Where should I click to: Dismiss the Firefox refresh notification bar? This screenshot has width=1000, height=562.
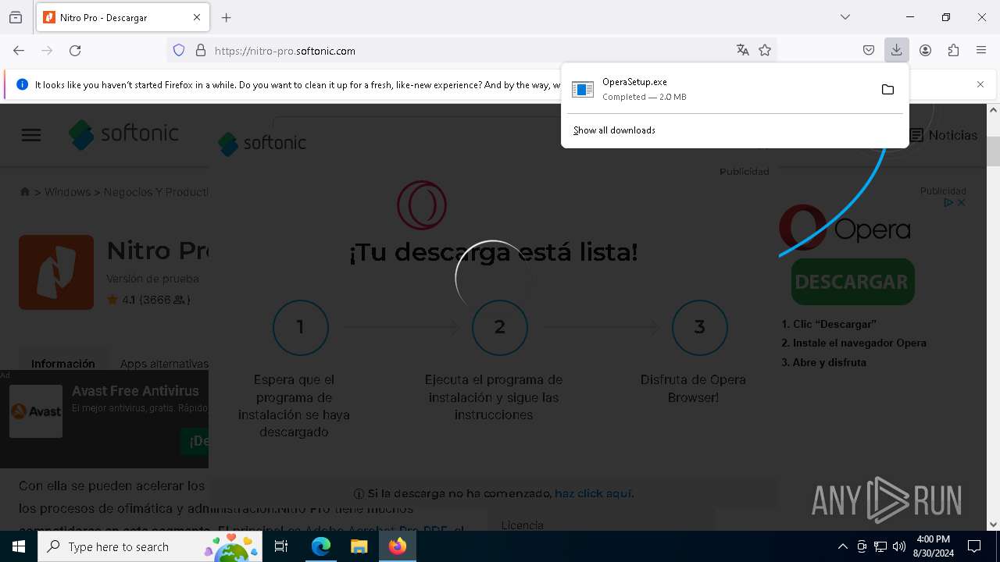(980, 84)
